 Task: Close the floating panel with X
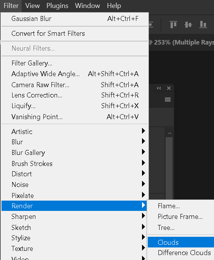click(169, 88)
